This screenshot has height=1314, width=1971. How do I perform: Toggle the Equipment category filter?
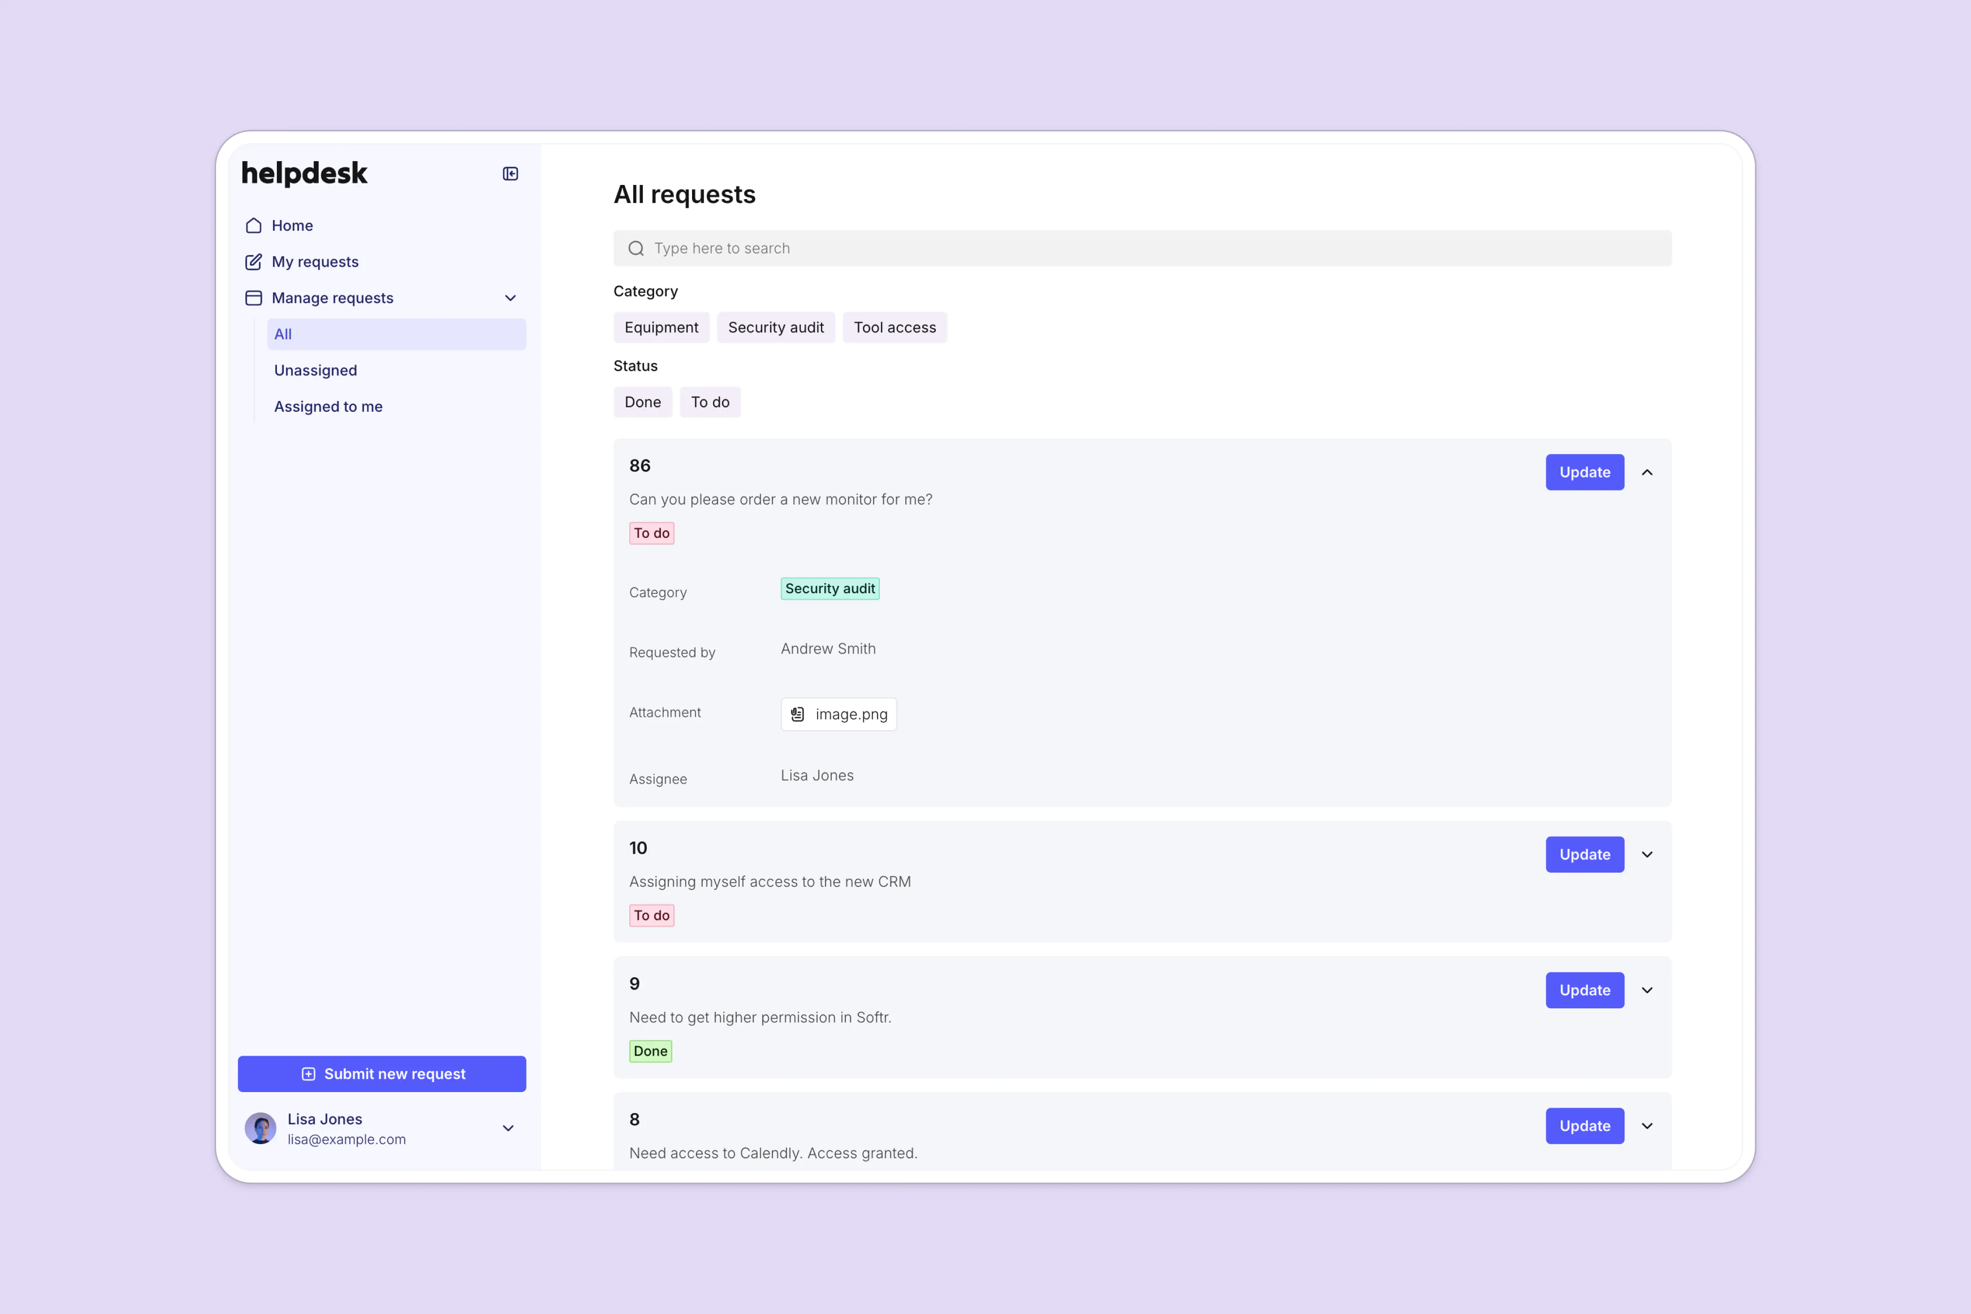pyautogui.click(x=661, y=327)
